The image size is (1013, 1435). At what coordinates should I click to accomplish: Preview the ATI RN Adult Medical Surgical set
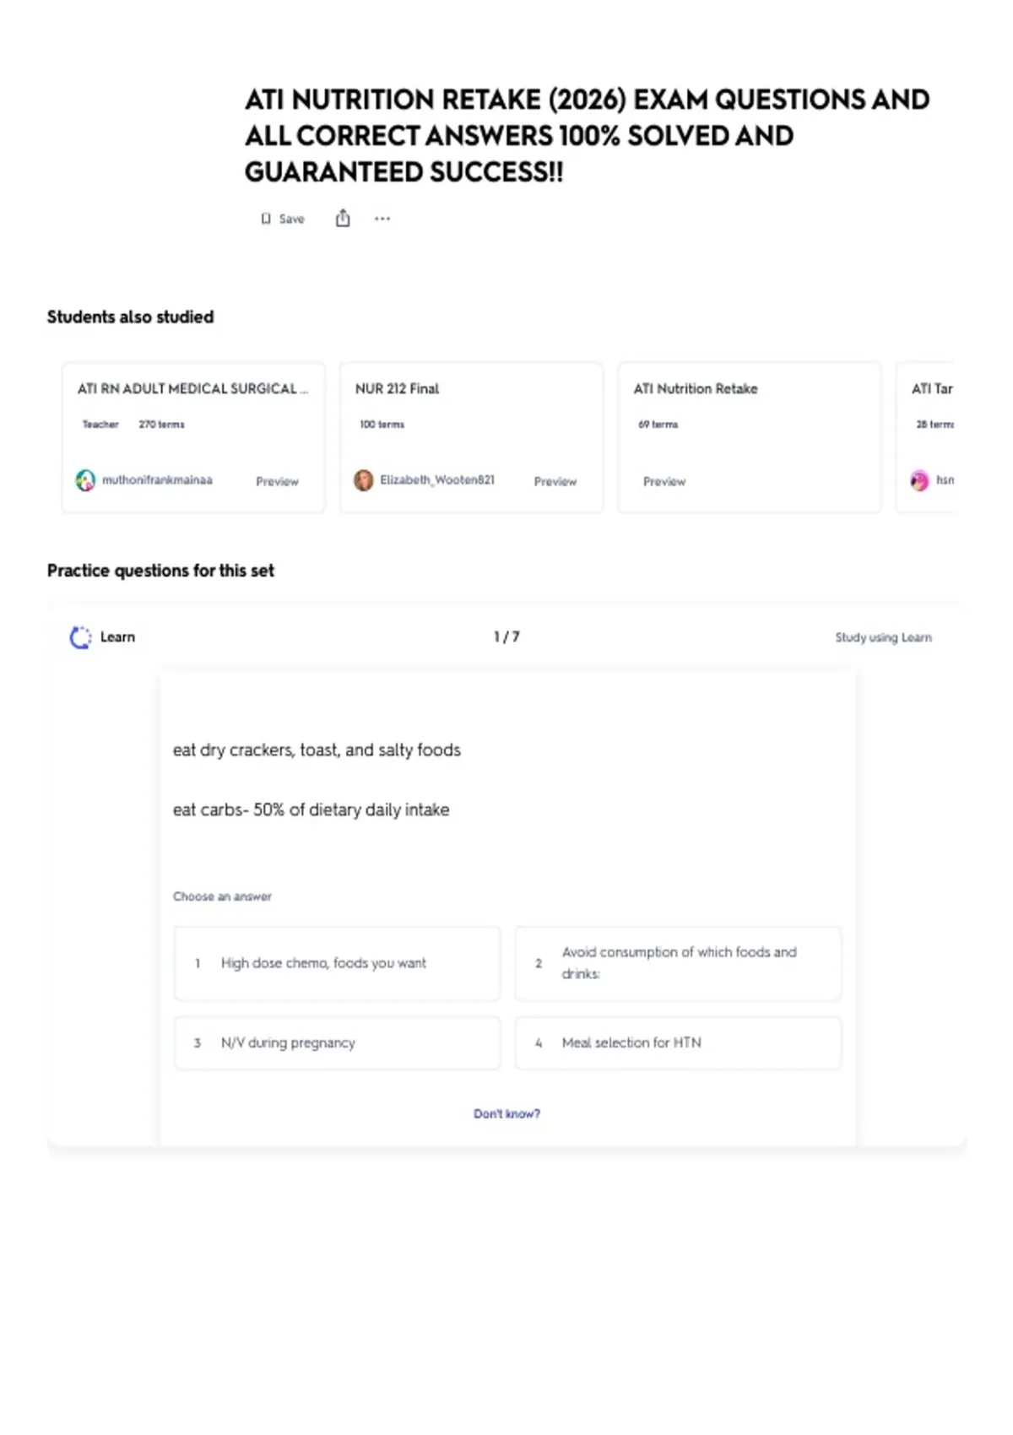277,481
